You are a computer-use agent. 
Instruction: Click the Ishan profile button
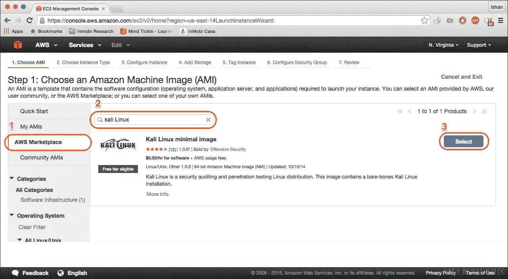pyautogui.click(x=497, y=7)
